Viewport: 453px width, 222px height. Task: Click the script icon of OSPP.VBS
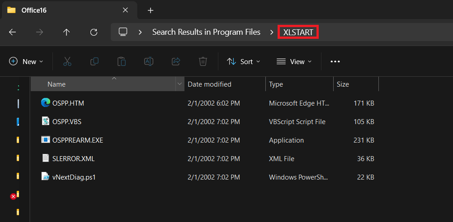[x=46, y=121]
